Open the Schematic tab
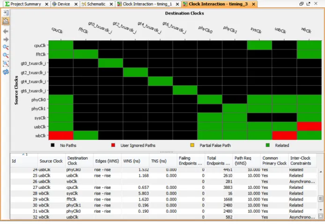Screen dimensions: 325x224 tap(96, 4)
